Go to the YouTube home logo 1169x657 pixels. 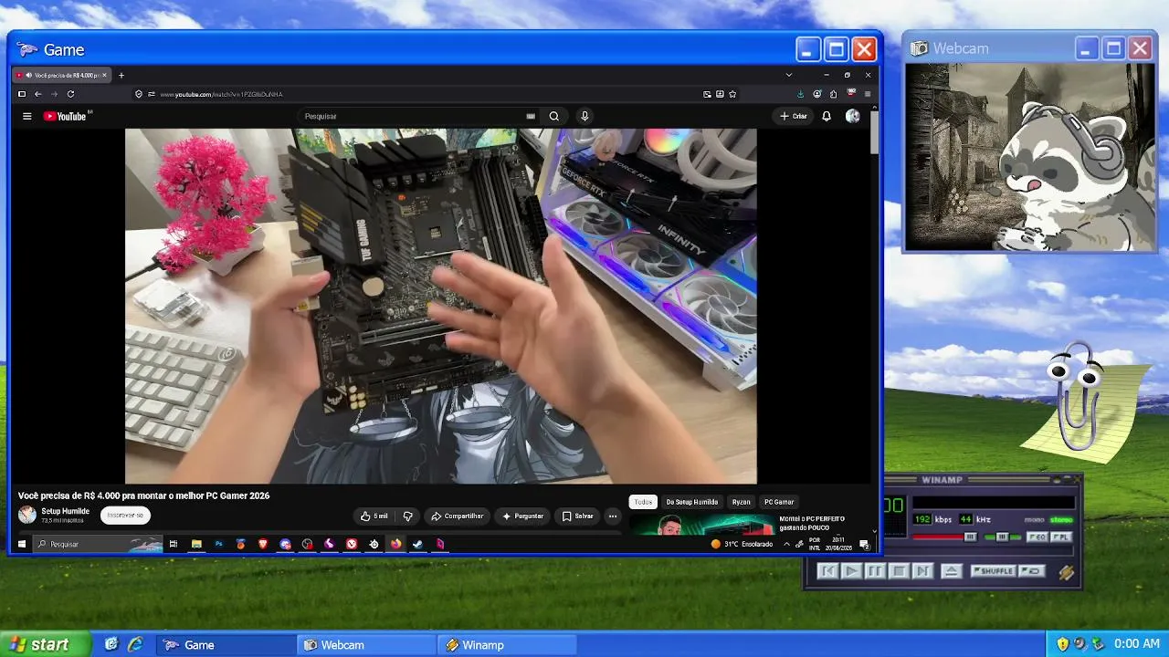coord(65,116)
